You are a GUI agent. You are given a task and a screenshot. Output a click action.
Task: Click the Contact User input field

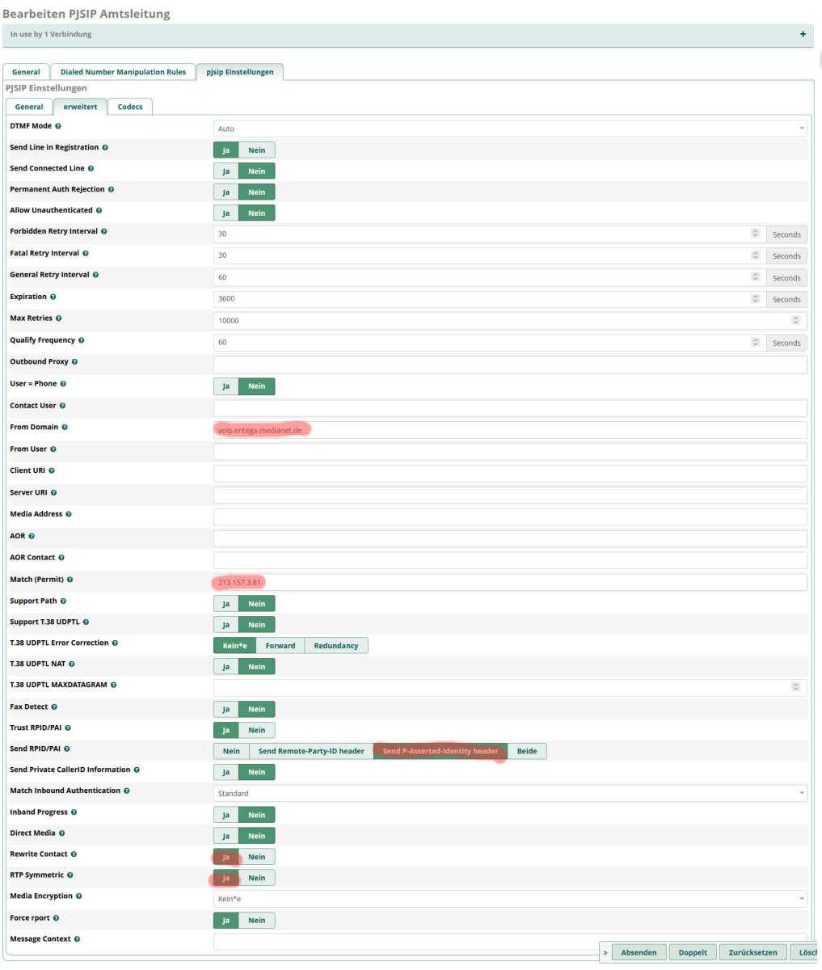(510, 407)
